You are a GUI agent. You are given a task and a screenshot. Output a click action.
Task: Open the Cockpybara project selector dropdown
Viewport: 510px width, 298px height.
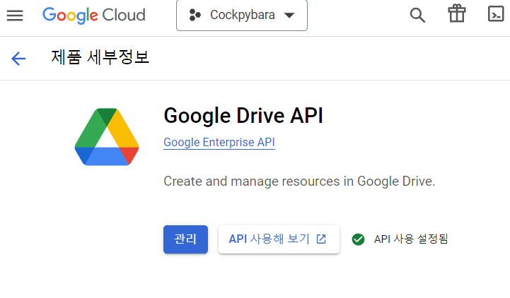click(242, 16)
